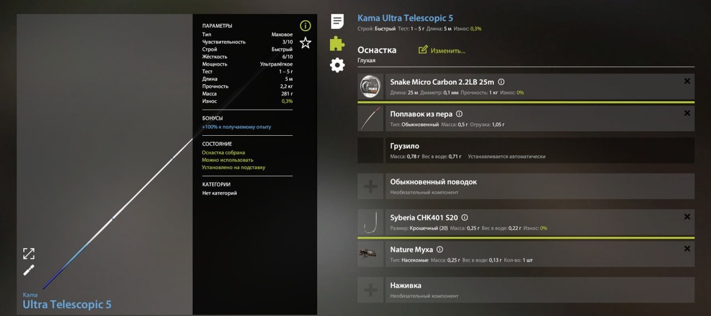Click the Мощность Ультралёгкое parameter row
Image resolution: width=711 pixels, height=316 pixels.
[247, 64]
